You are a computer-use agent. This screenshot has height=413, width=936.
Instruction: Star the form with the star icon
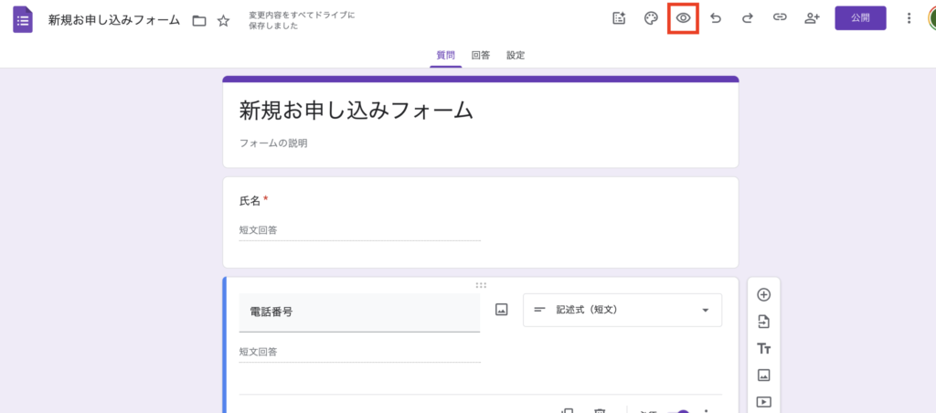coord(223,20)
